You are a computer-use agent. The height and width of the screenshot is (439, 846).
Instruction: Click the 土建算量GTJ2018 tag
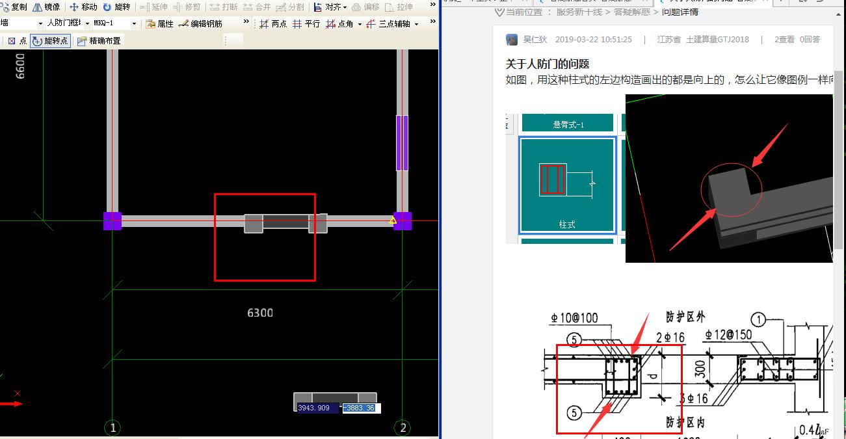[717, 39]
